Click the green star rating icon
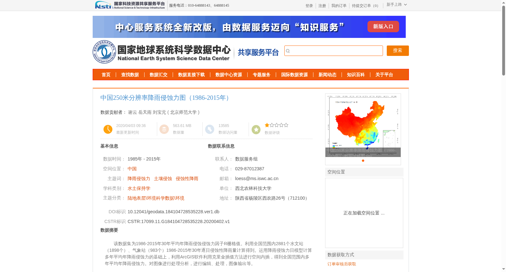Image resolution: width=506 pixels, height=272 pixels. tap(256, 130)
